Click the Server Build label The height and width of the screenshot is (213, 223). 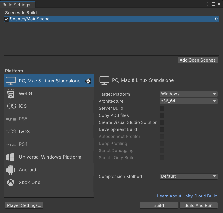[x=111, y=108]
